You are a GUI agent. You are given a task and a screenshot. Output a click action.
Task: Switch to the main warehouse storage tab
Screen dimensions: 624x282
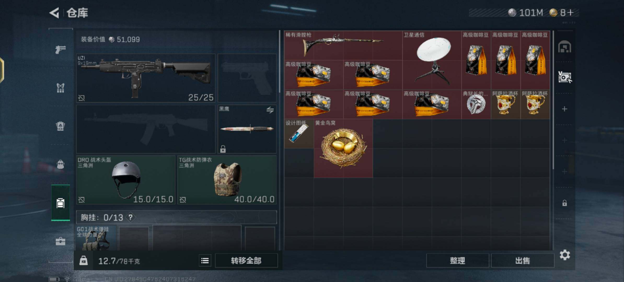click(564, 47)
